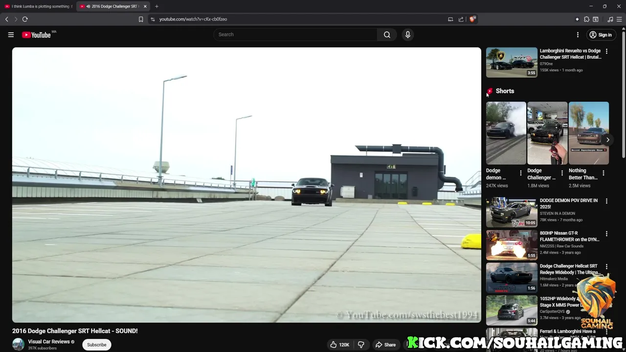
Task: Open 800HP Nissan GT-R FLAMETHROWER video
Action: pyautogui.click(x=569, y=236)
